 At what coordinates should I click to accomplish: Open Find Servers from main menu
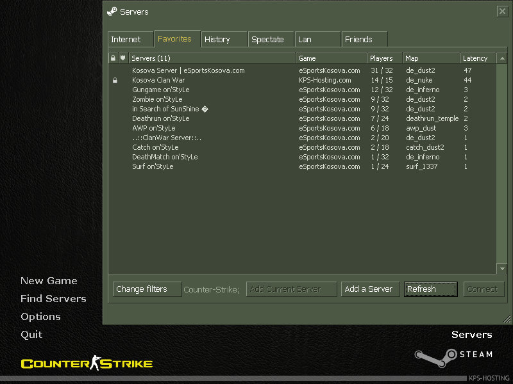pyautogui.click(x=53, y=299)
